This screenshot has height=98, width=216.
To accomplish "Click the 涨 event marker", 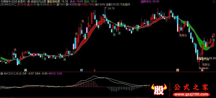I will (x=202, y=70).
